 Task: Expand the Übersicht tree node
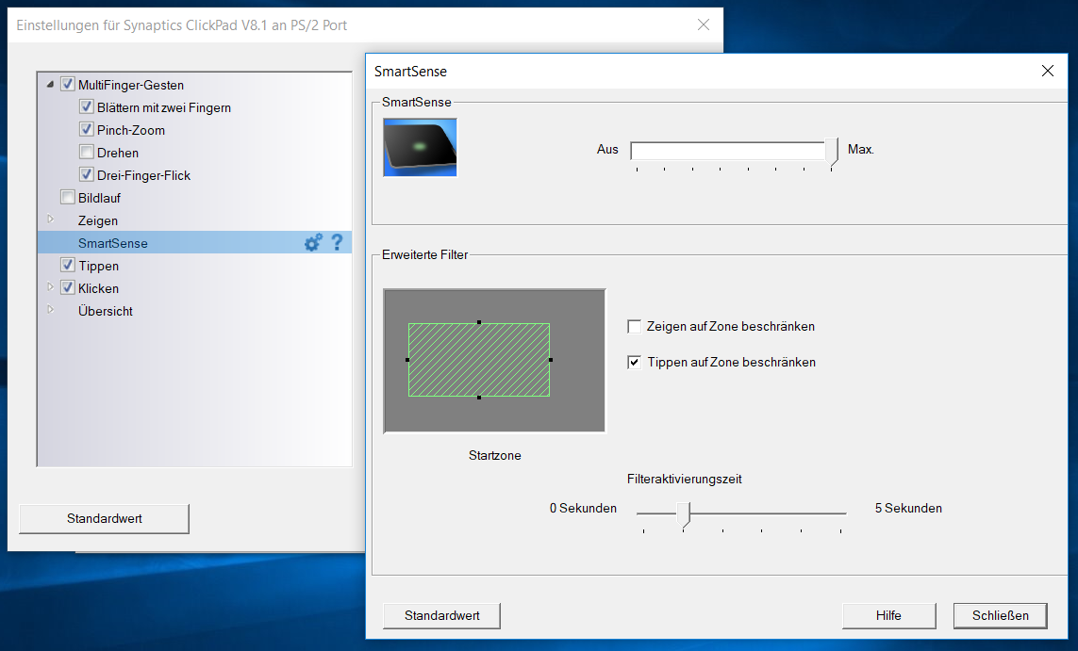50,311
